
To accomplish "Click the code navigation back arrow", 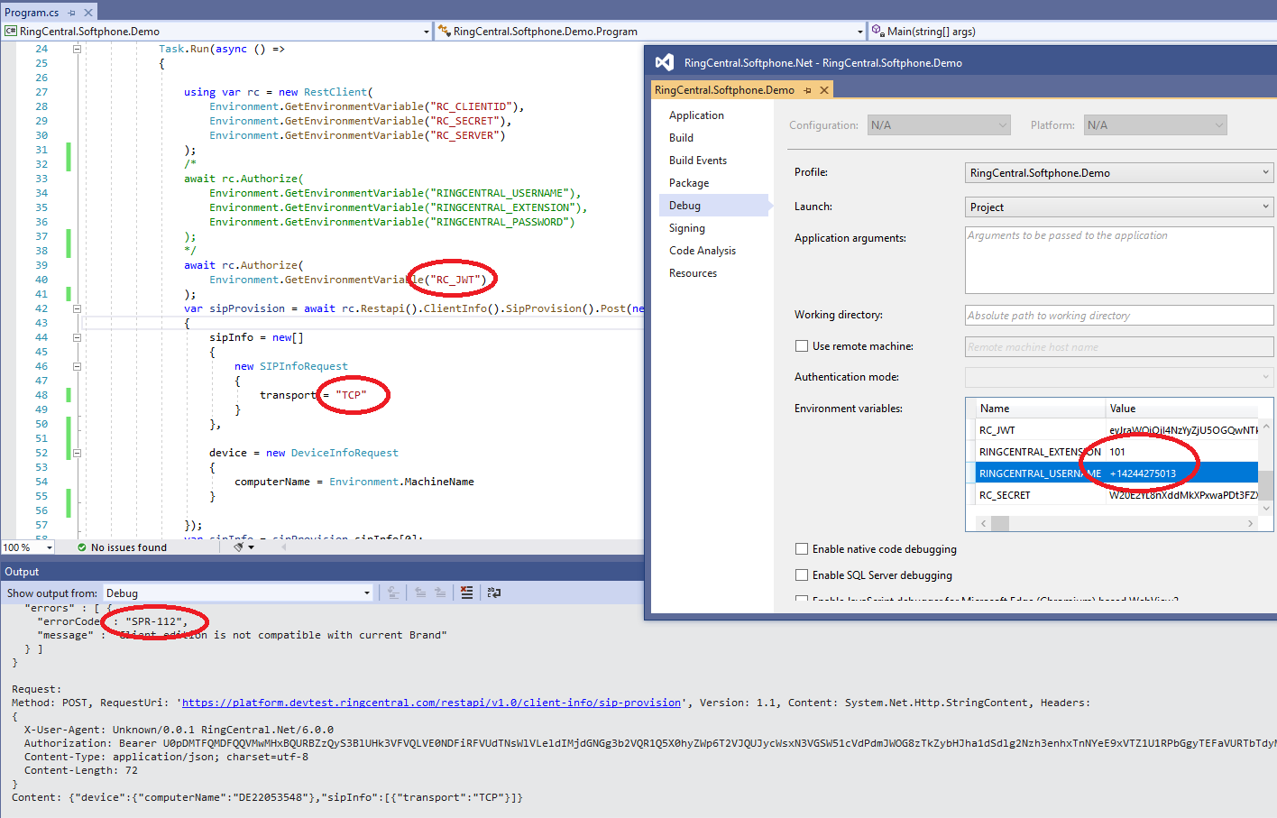I will tap(283, 547).
